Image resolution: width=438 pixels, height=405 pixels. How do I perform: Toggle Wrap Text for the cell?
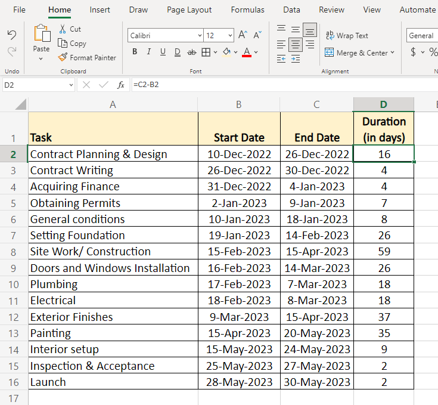coord(347,36)
